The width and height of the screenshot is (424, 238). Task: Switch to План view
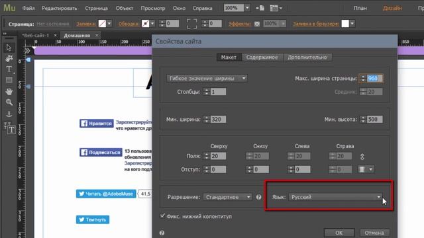tap(360, 8)
